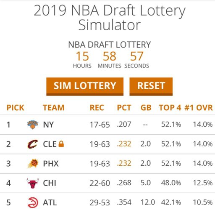Click the Chicago Bulls logo

[x=33, y=183]
